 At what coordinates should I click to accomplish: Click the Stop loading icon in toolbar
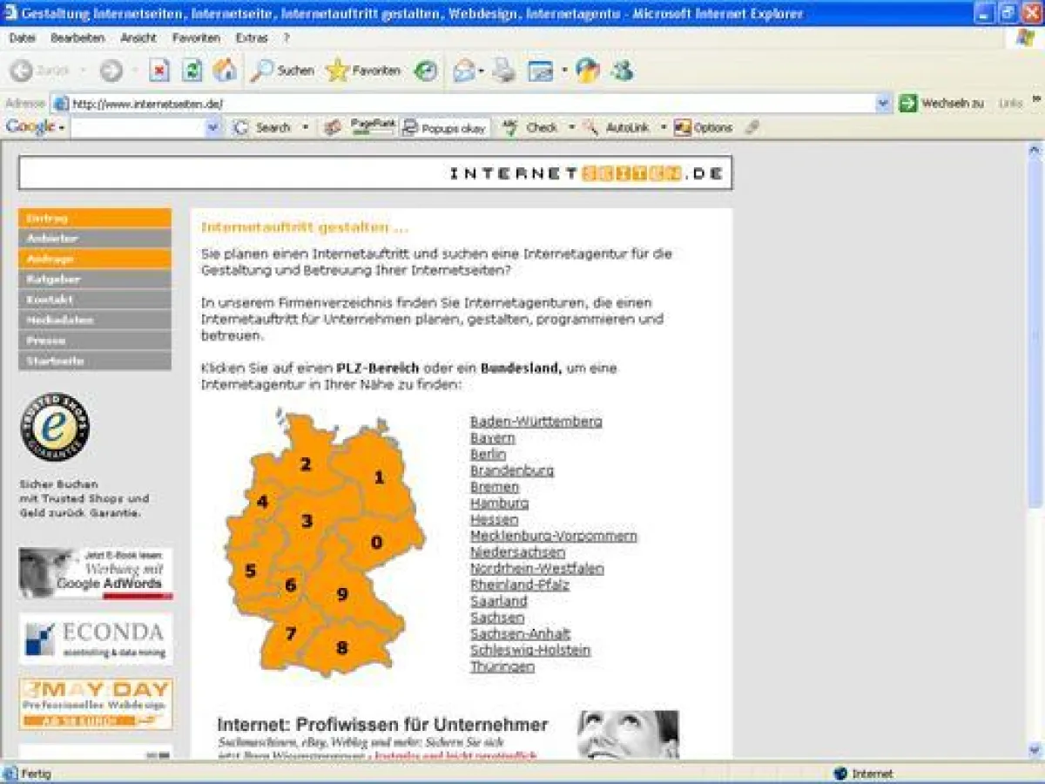point(159,71)
